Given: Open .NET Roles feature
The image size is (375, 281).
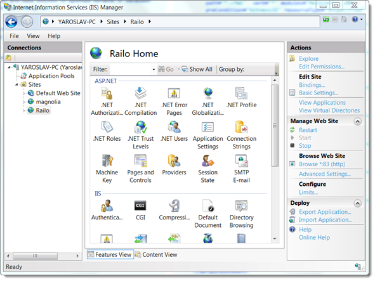Looking at the screenshot, I should point(107,131).
